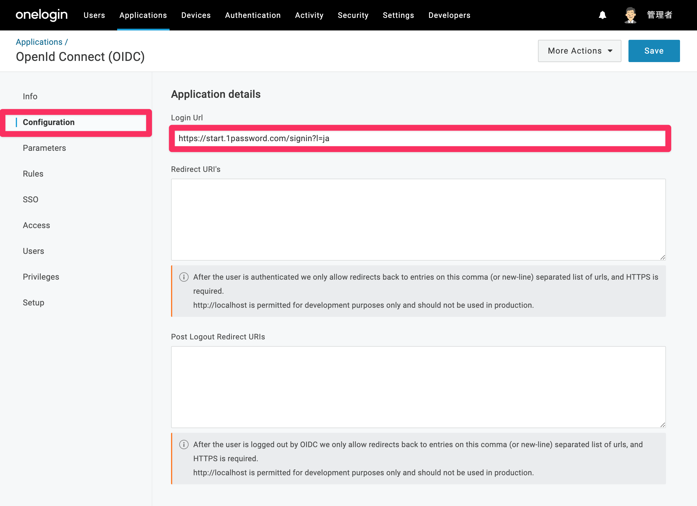The width and height of the screenshot is (697, 506).
Task: Click the Redirect URI's textarea resize handle
Action: click(662, 257)
